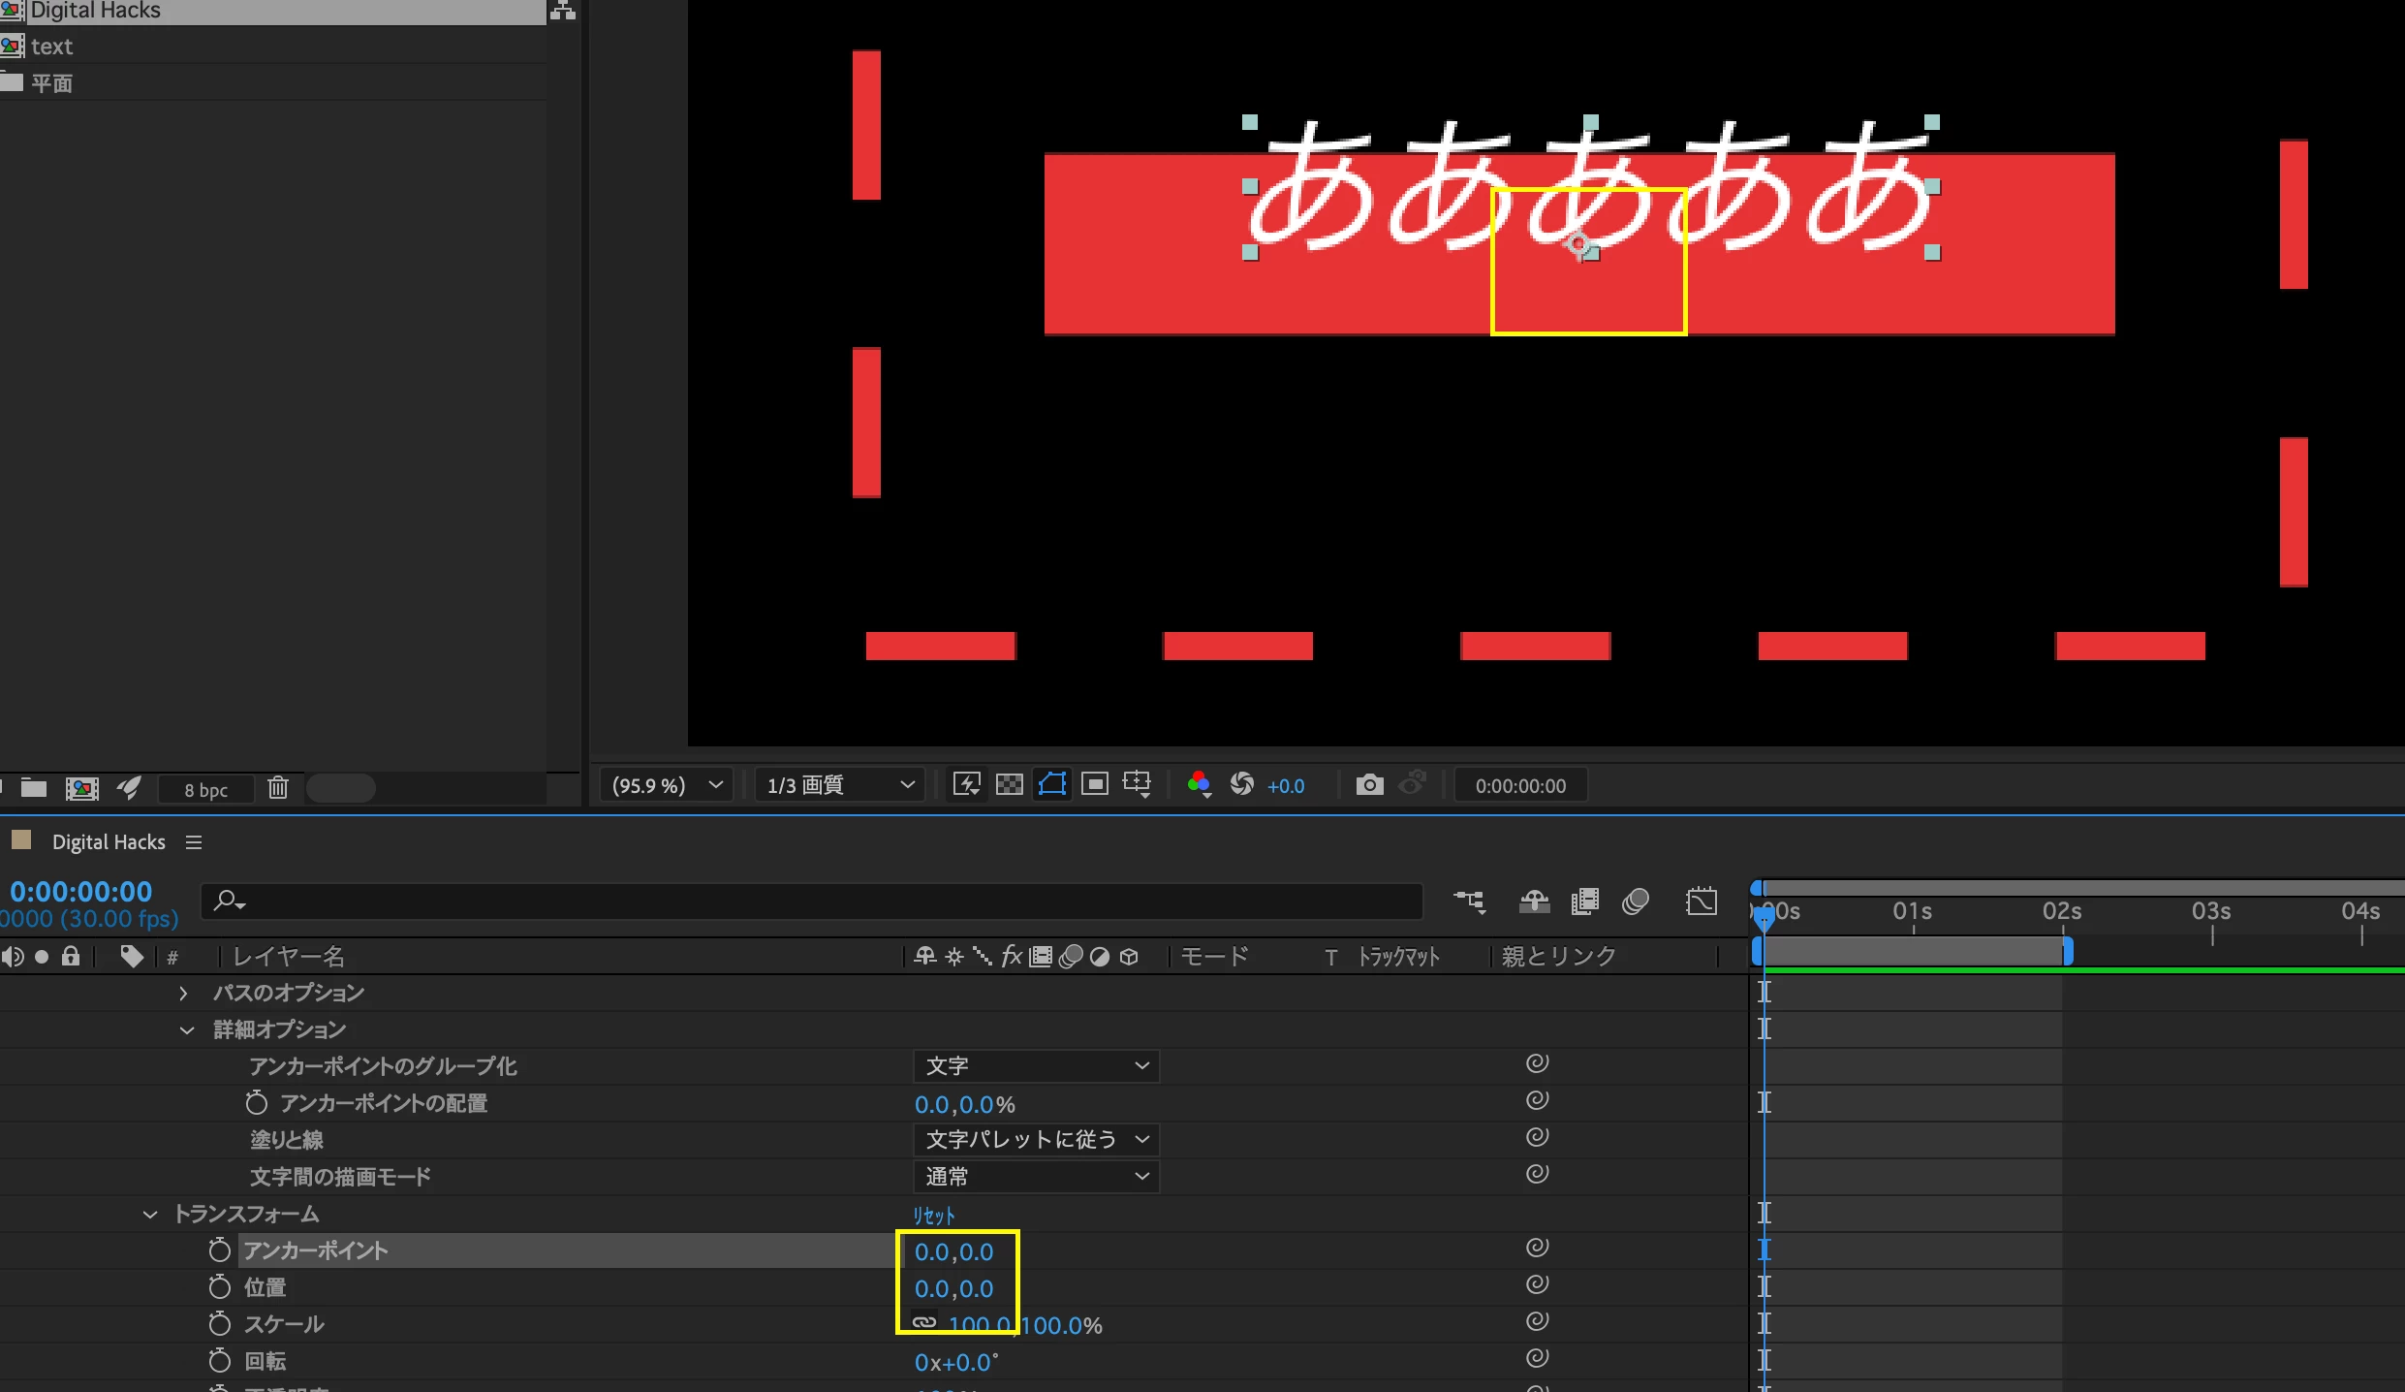Toggle stopwatch for アンカーポイント property

220,1250
